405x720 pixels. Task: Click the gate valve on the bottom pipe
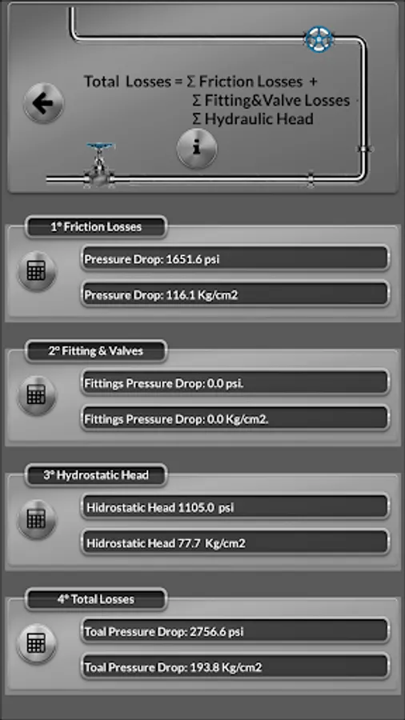99,166
